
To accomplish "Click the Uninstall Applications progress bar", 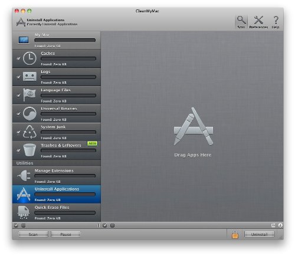I will click(x=65, y=194).
